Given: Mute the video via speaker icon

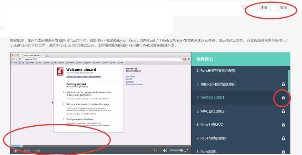Looking at the screenshot, I should click(165, 151).
